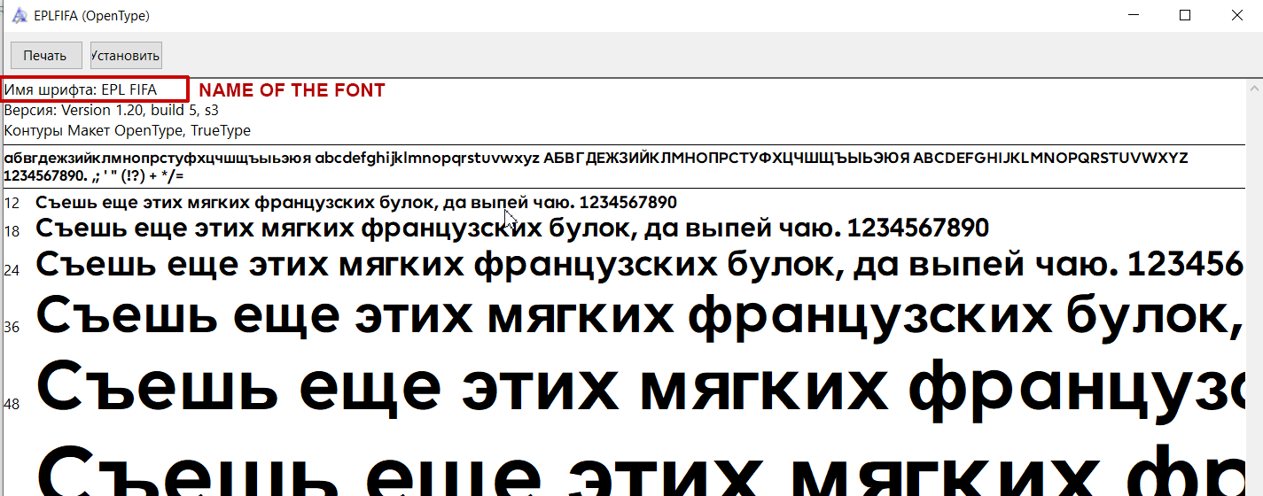Click the line Версия: Version 1.20, build 5, s3
The height and width of the screenshot is (496, 1263).
112,111
